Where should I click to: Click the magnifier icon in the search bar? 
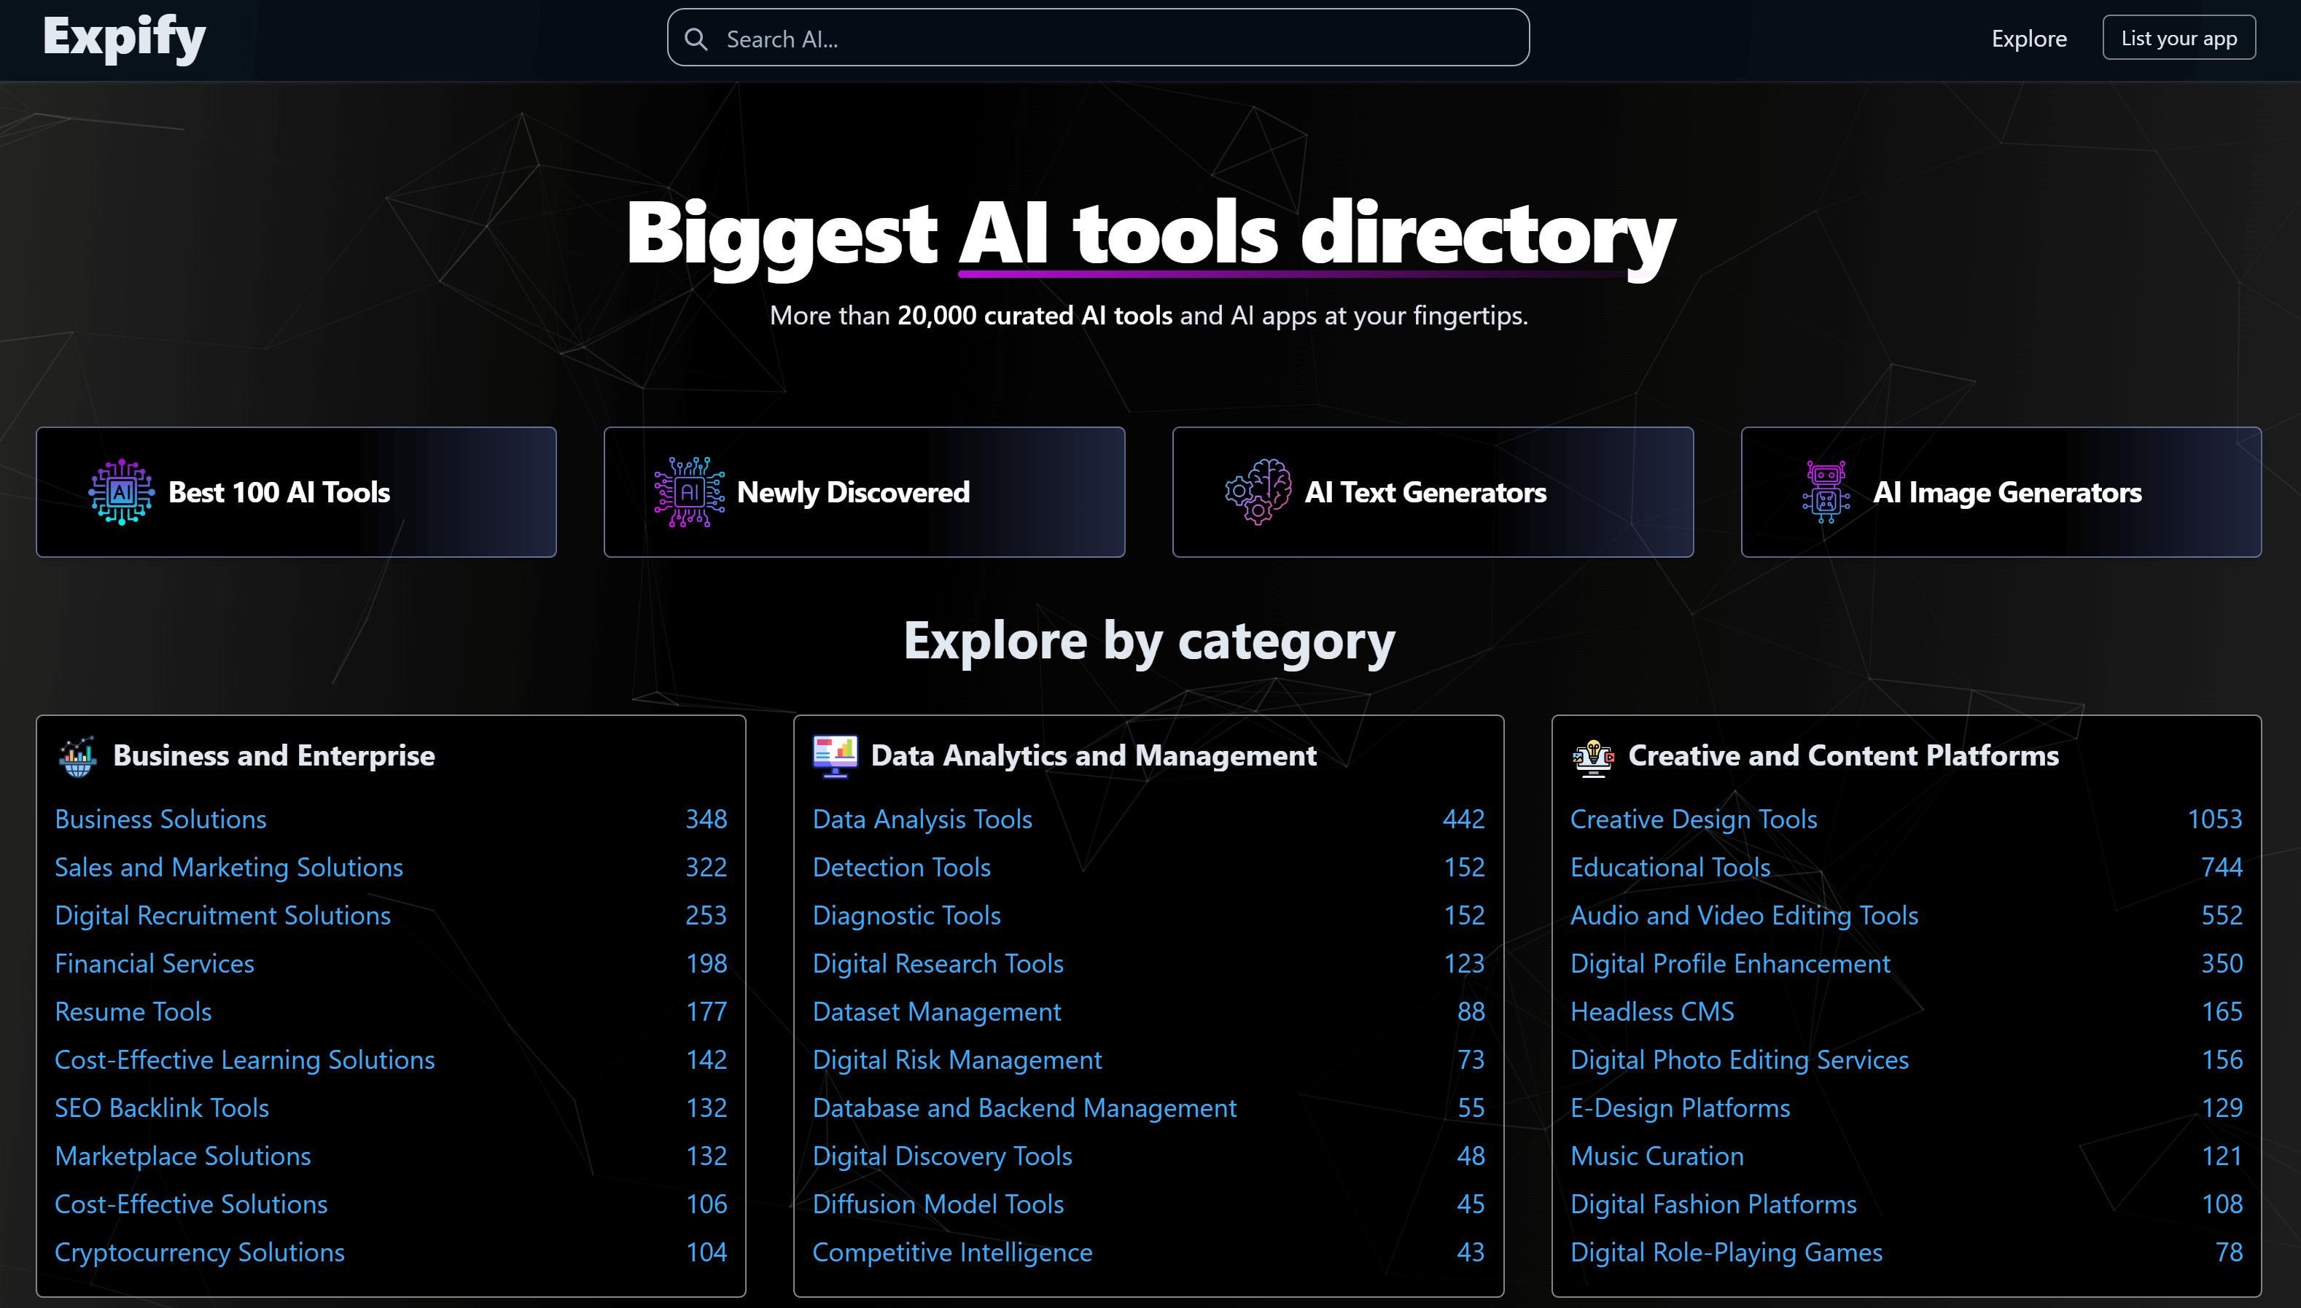pyautogui.click(x=696, y=39)
